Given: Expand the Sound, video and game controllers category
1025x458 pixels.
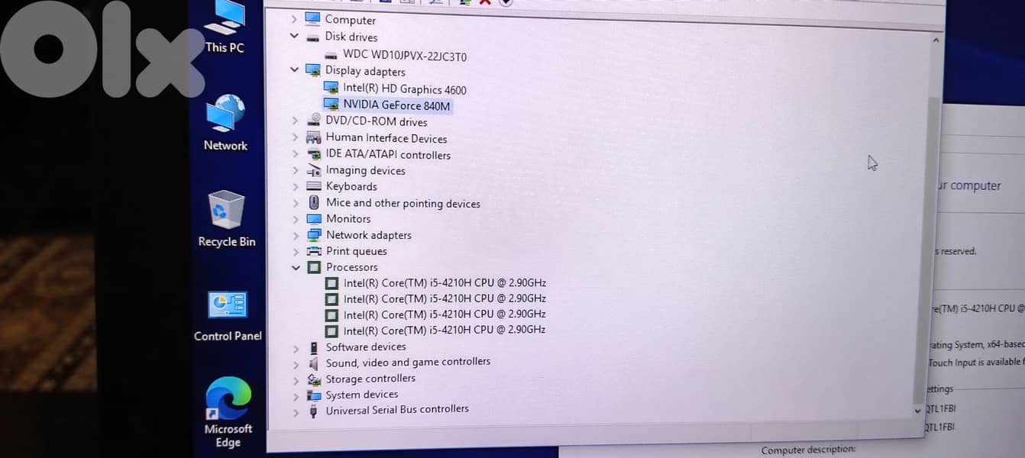Looking at the screenshot, I should [x=296, y=362].
